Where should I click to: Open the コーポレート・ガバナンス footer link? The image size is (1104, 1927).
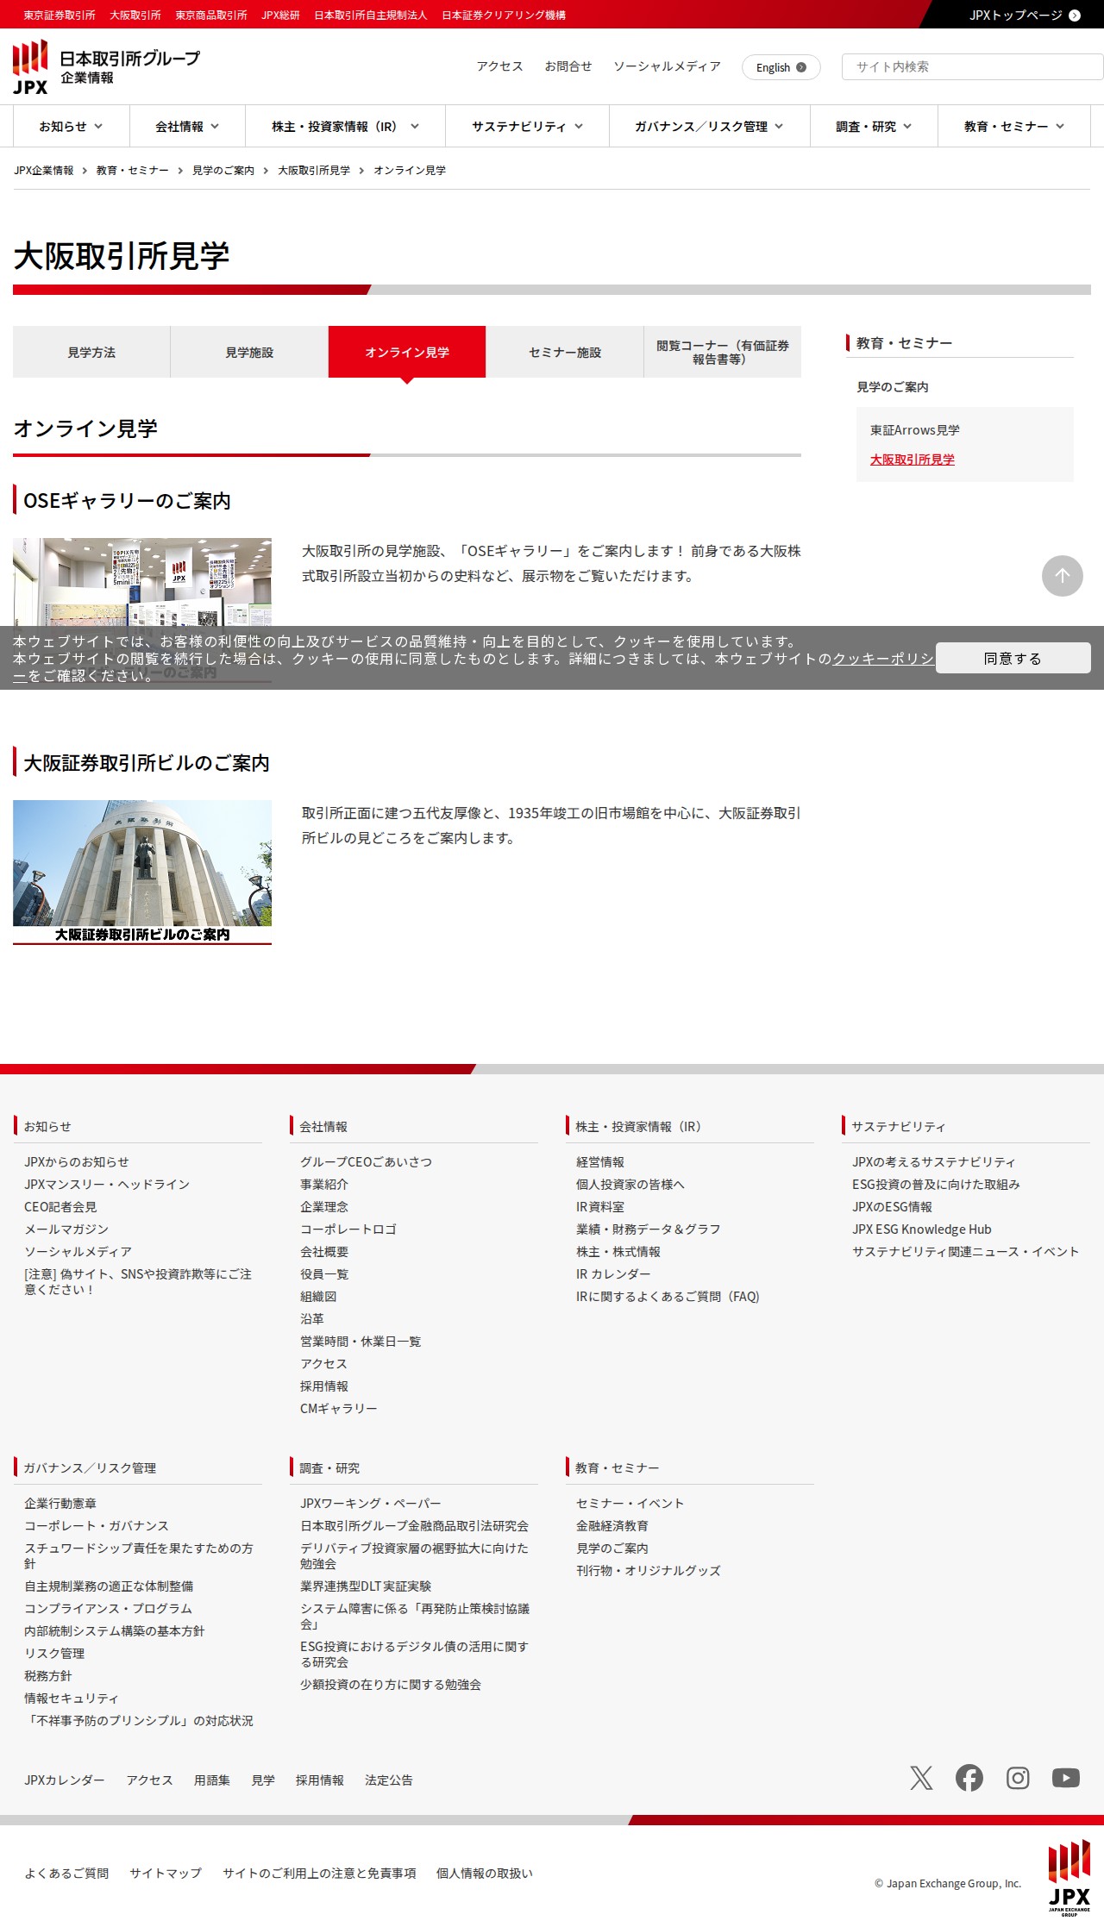[97, 1526]
